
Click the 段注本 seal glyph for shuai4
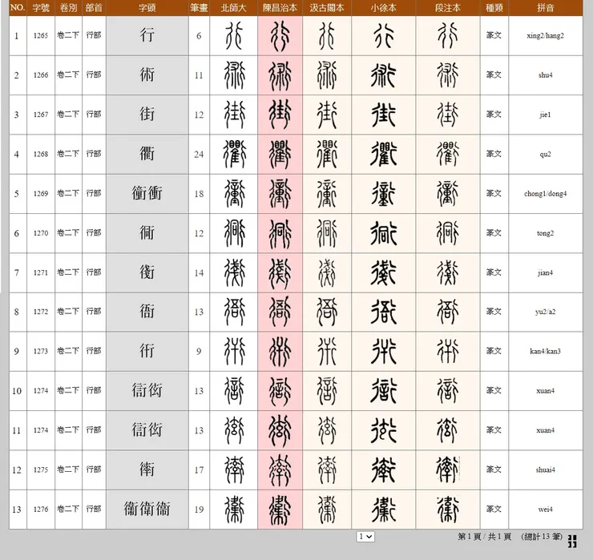[448, 469]
